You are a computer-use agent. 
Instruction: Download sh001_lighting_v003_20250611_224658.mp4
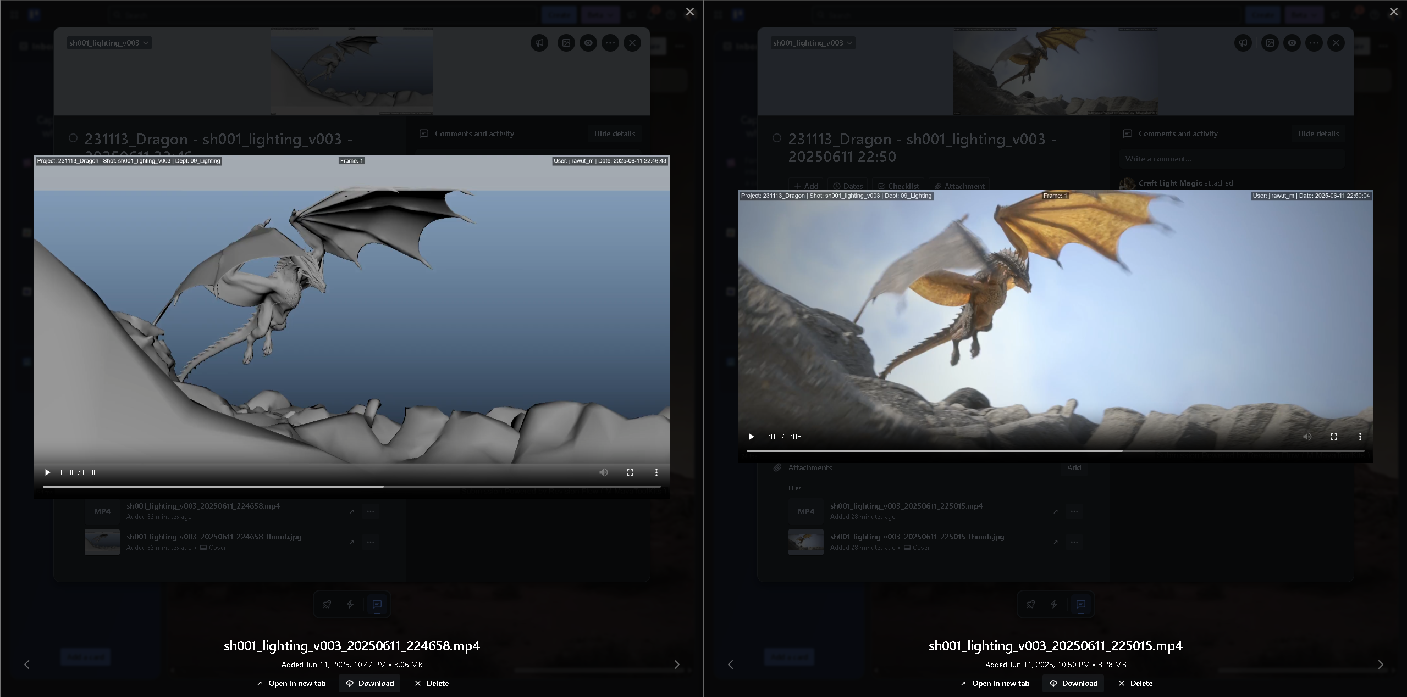click(x=369, y=683)
